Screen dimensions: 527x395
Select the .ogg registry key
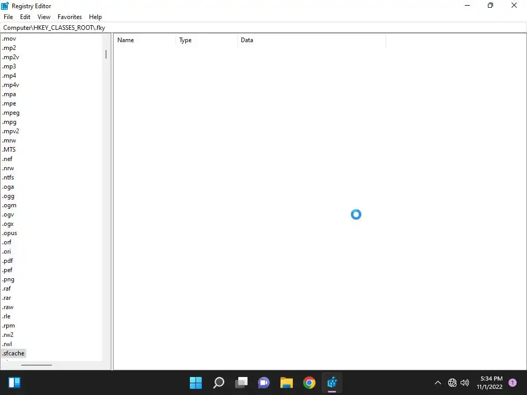tap(8, 196)
